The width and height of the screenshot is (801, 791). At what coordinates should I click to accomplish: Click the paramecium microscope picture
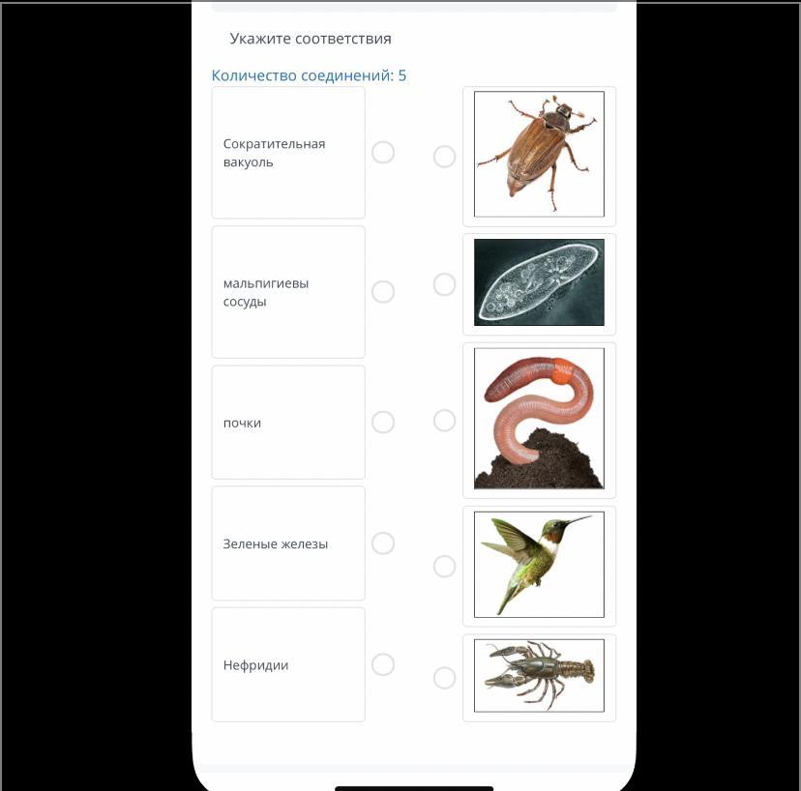[x=539, y=282]
